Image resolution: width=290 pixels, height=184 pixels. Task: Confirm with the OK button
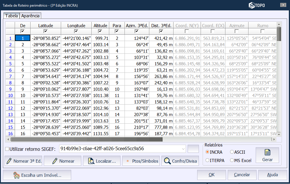(212, 175)
